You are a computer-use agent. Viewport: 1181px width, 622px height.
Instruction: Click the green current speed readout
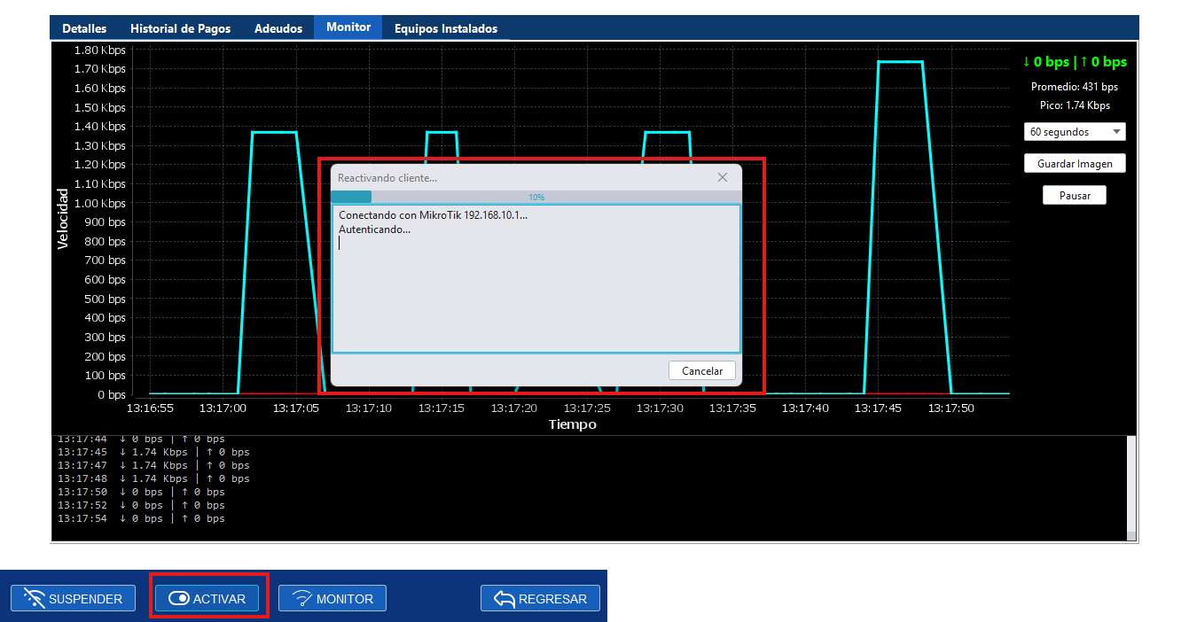point(1074,62)
